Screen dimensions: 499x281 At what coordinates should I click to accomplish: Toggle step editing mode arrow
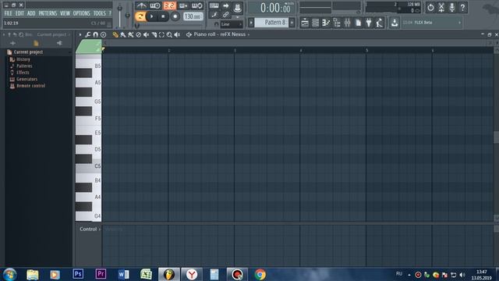point(225,5)
